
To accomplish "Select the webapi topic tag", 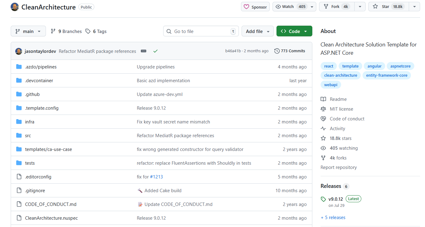I will point(331,85).
